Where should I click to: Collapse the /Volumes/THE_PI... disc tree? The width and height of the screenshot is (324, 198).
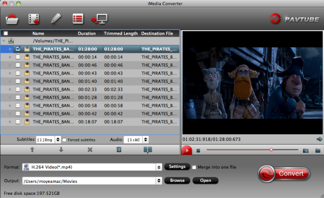click(x=4, y=41)
